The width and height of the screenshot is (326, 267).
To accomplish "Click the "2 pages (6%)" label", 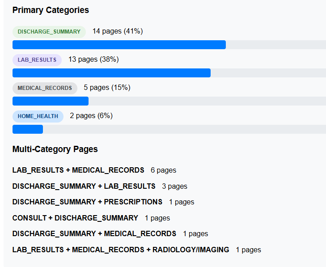I will click(91, 116).
